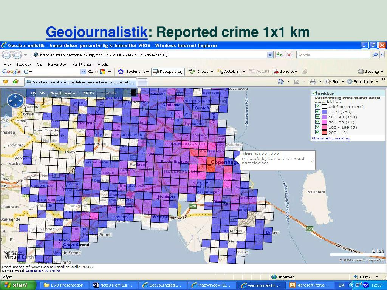Toggle the 100 - 199 (5) checkbox
387x290 pixels.
point(317,127)
